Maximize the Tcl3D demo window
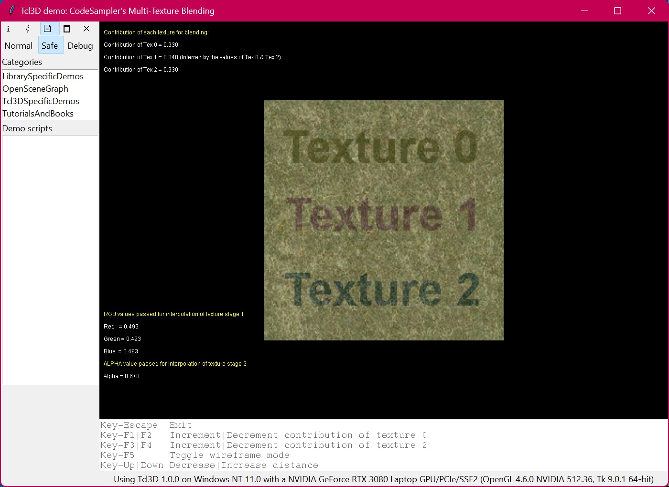Screen dimensions: 669x487 (x=617, y=11)
